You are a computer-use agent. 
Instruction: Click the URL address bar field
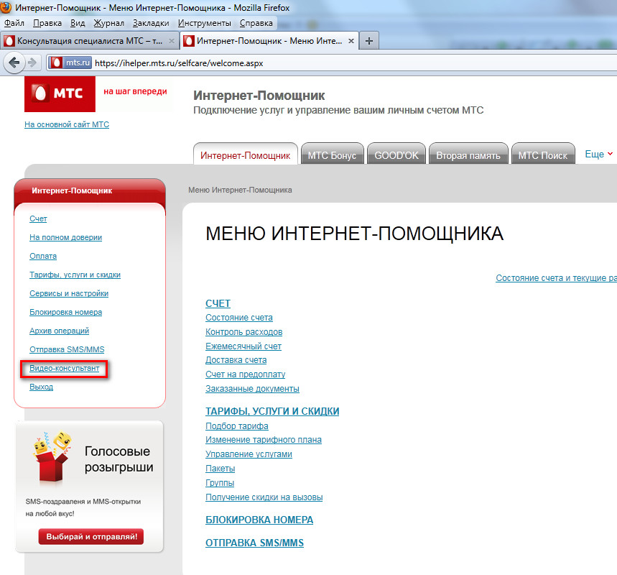pos(352,63)
